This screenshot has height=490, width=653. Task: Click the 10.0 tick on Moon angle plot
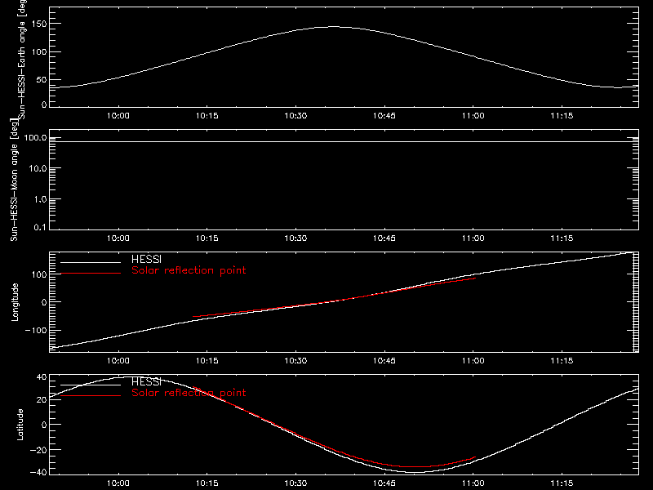(x=38, y=168)
